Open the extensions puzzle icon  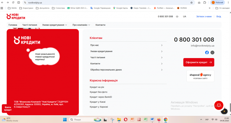[205, 2]
